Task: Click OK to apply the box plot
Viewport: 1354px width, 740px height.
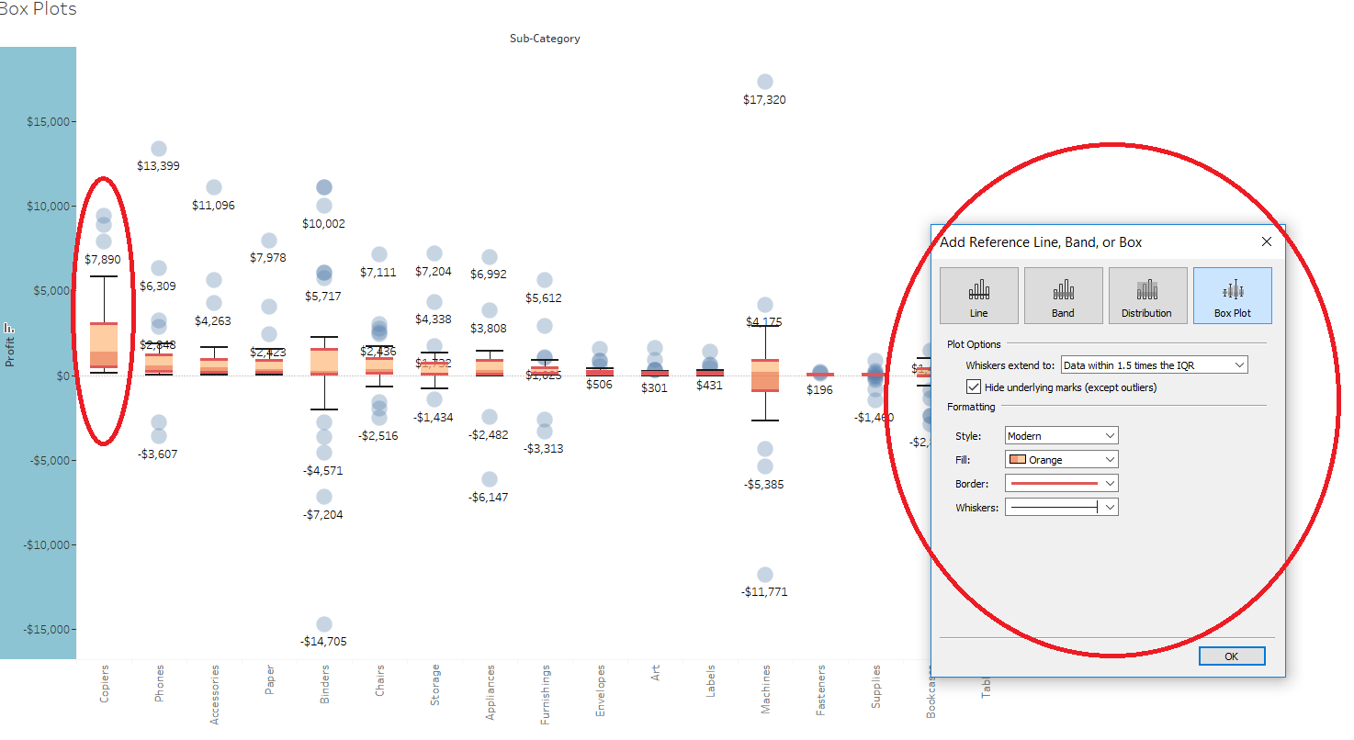Action: click(x=1231, y=656)
